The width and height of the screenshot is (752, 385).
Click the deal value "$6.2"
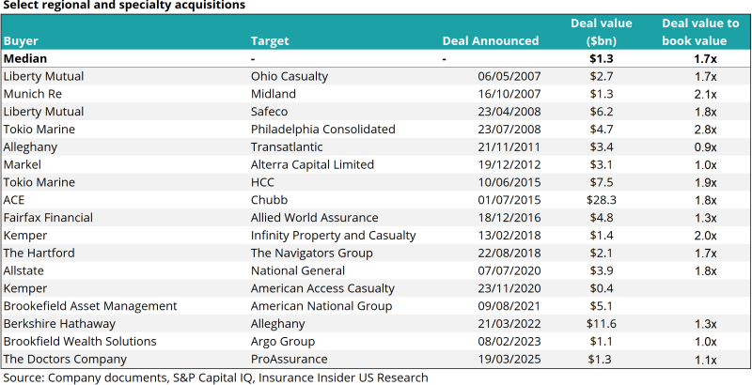pyautogui.click(x=602, y=112)
